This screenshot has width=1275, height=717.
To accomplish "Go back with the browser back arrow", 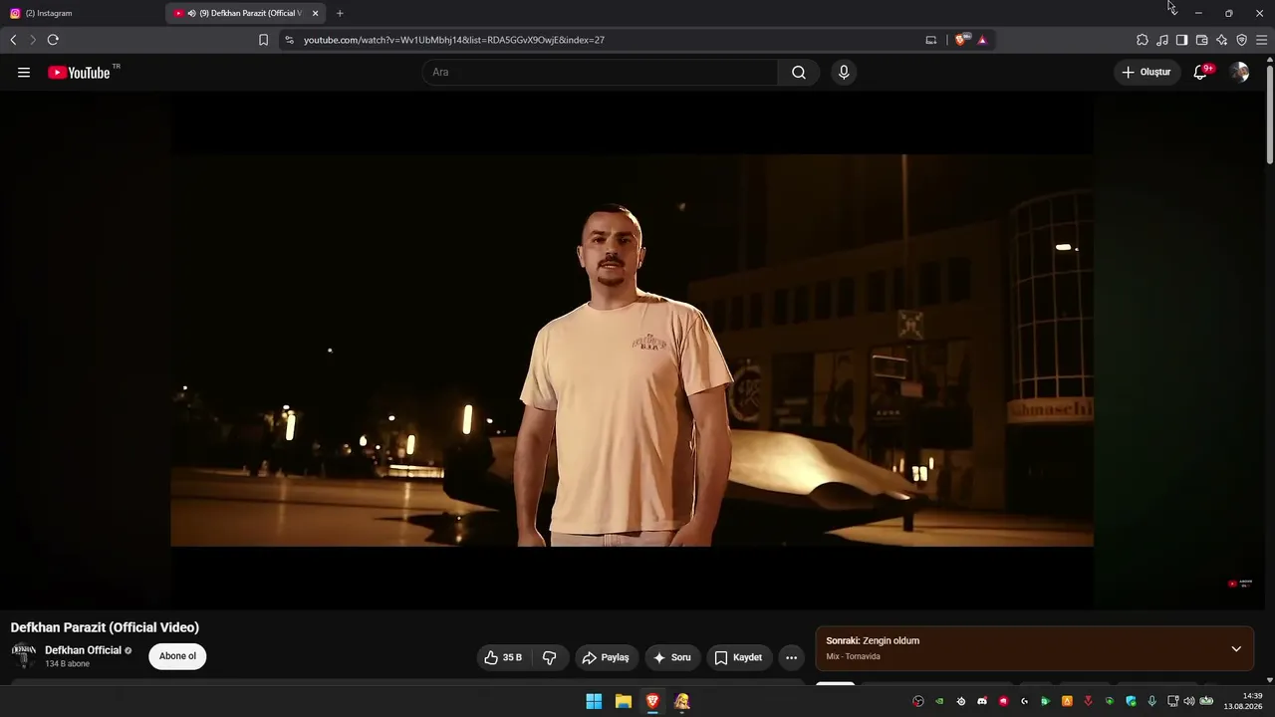I will [x=13, y=40].
